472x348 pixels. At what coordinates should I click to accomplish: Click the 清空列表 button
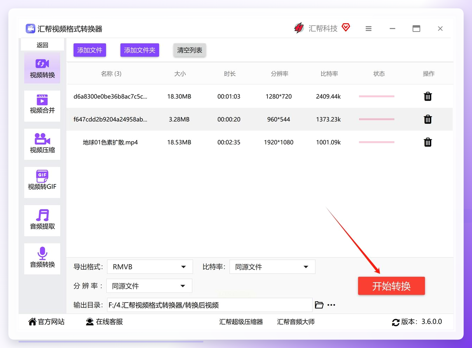click(x=190, y=50)
